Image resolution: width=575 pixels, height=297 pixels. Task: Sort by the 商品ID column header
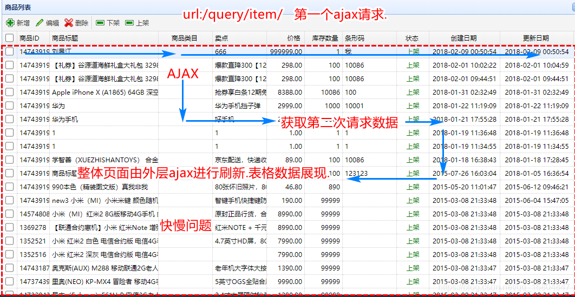[x=29, y=38]
